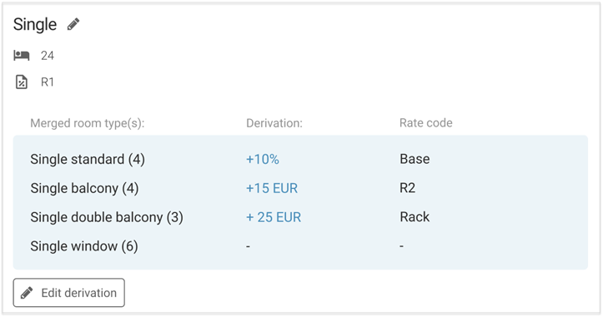Click the Derivation column header
This screenshot has width=603, height=317.
coord(274,123)
